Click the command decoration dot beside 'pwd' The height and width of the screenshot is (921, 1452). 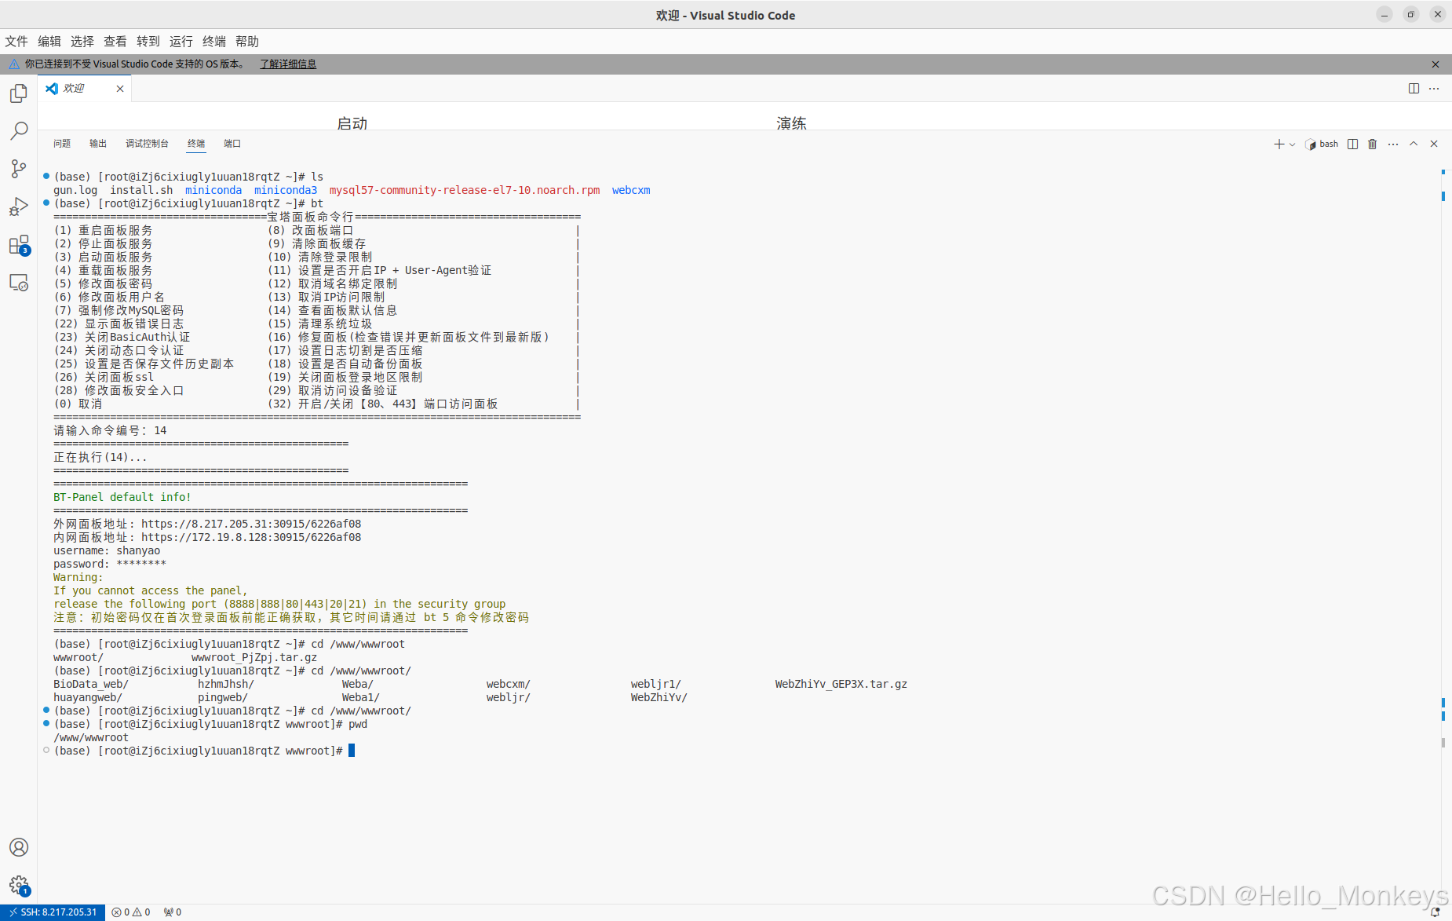pyautogui.click(x=46, y=723)
